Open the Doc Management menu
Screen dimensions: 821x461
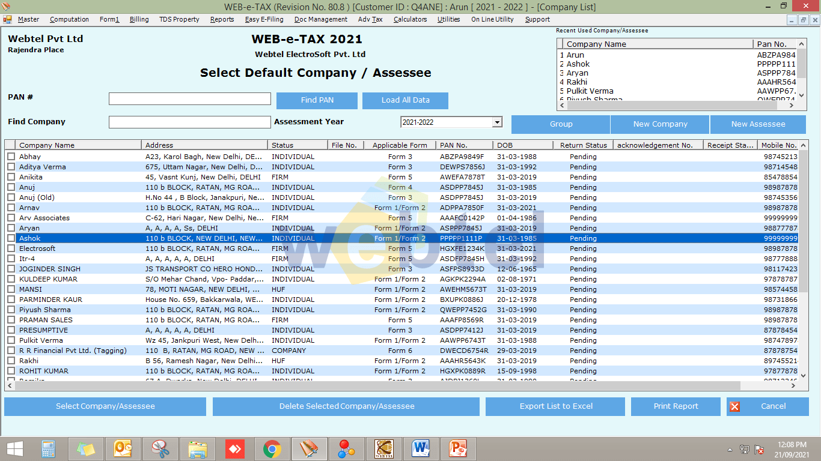[x=321, y=19]
